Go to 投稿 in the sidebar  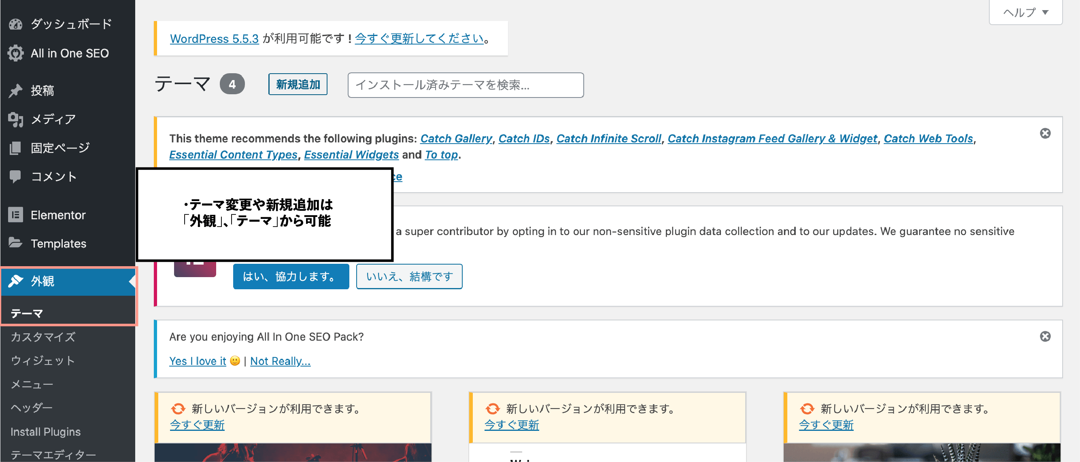(x=68, y=91)
